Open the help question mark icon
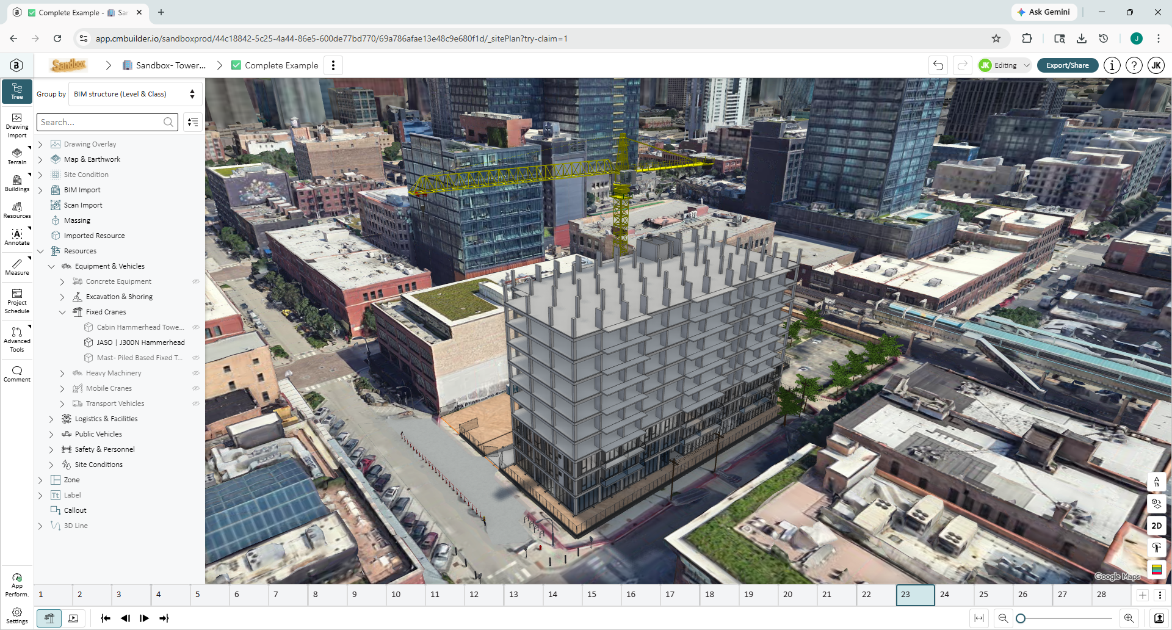The width and height of the screenshot is (1172, 630). click(1134, 65)
